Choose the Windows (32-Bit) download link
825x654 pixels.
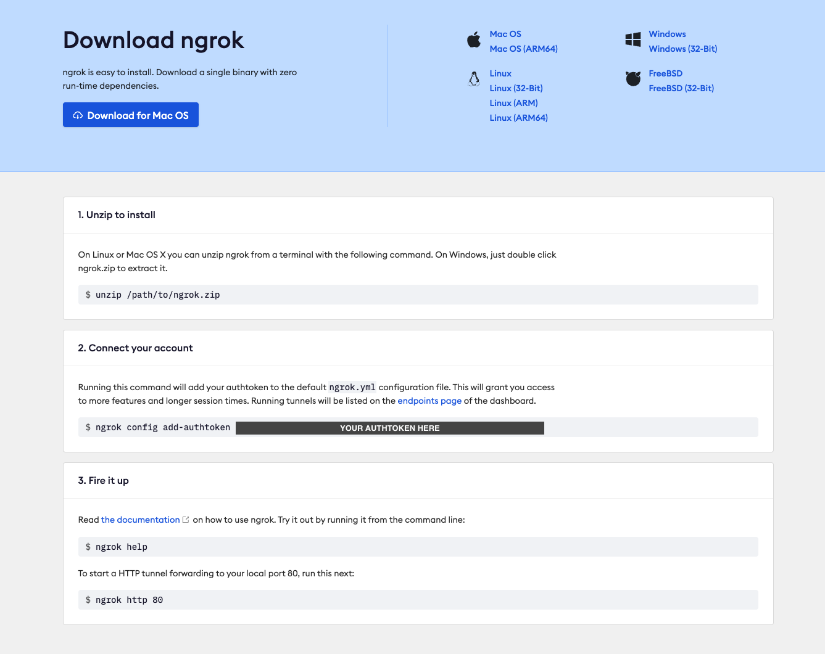[683, 49]
